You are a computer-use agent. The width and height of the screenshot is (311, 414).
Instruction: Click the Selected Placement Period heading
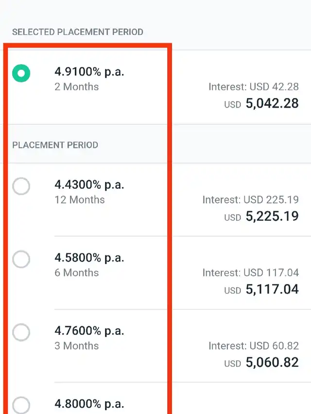(x=78, y=32)
